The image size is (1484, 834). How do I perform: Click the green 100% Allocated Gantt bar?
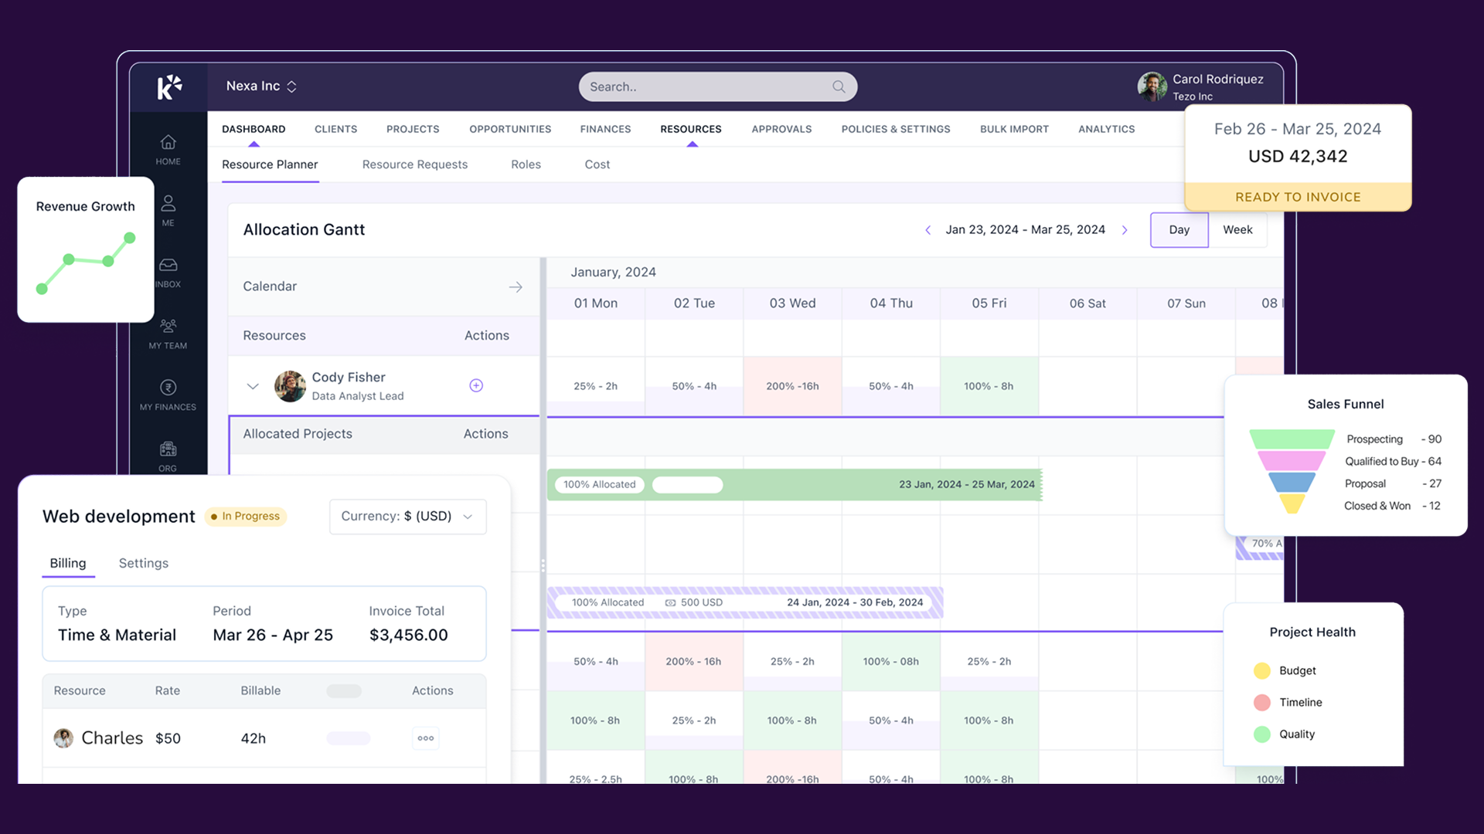click(x=795, y=485)
